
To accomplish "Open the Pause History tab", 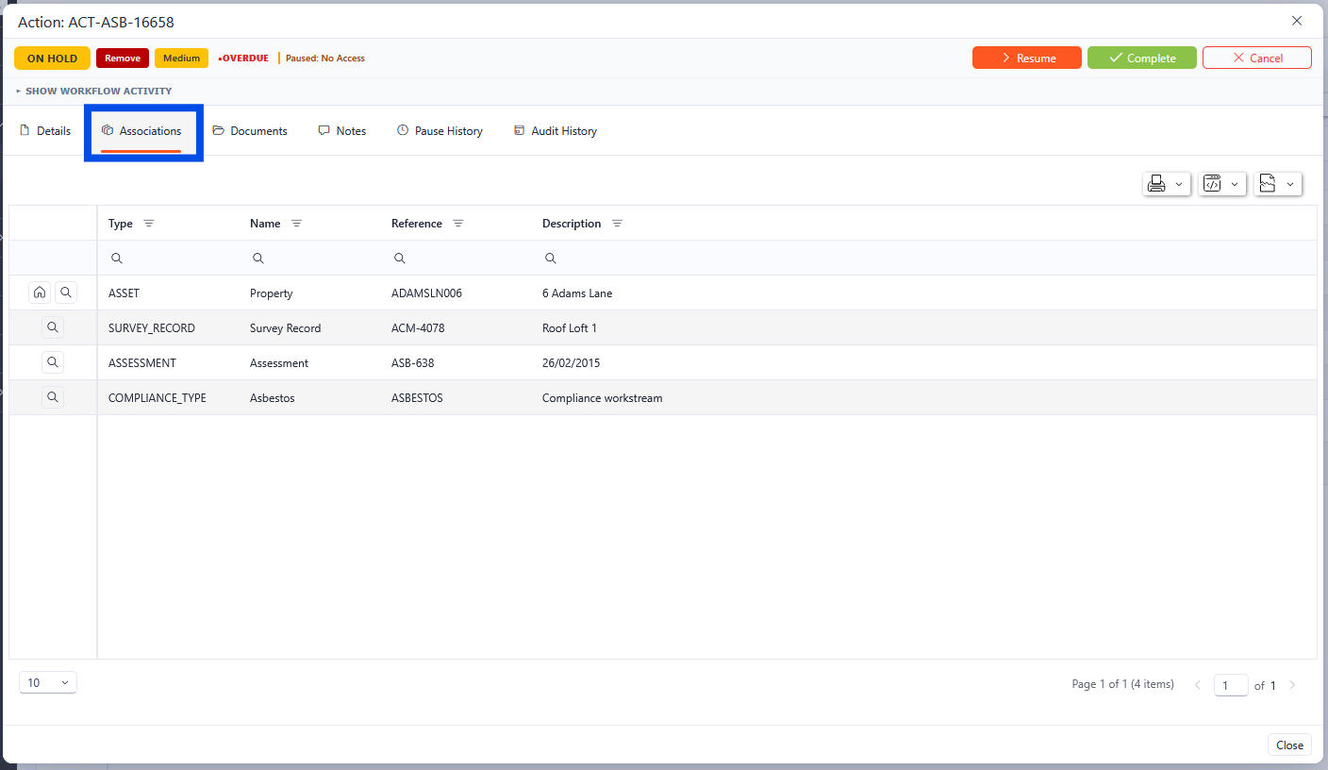I will point(440,131).
